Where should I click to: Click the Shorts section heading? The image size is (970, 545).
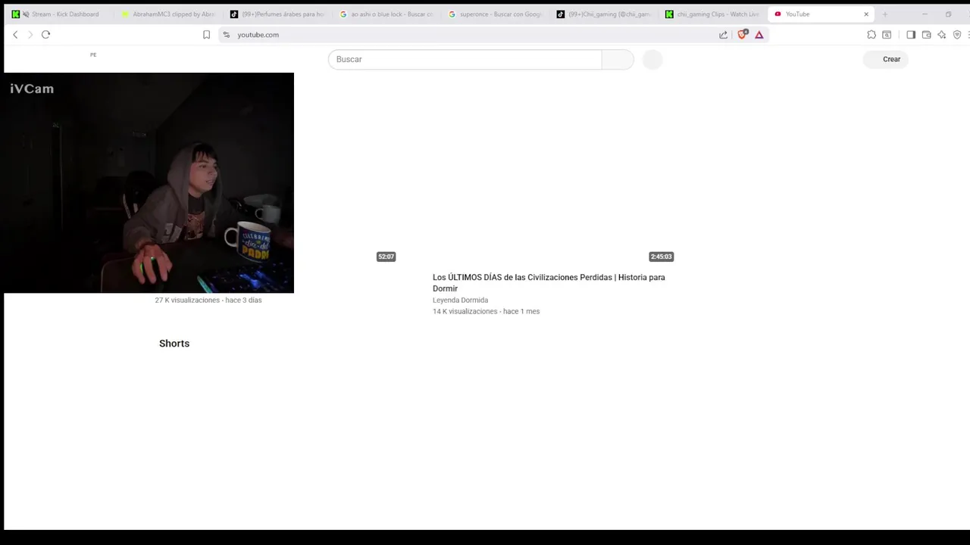174,344
